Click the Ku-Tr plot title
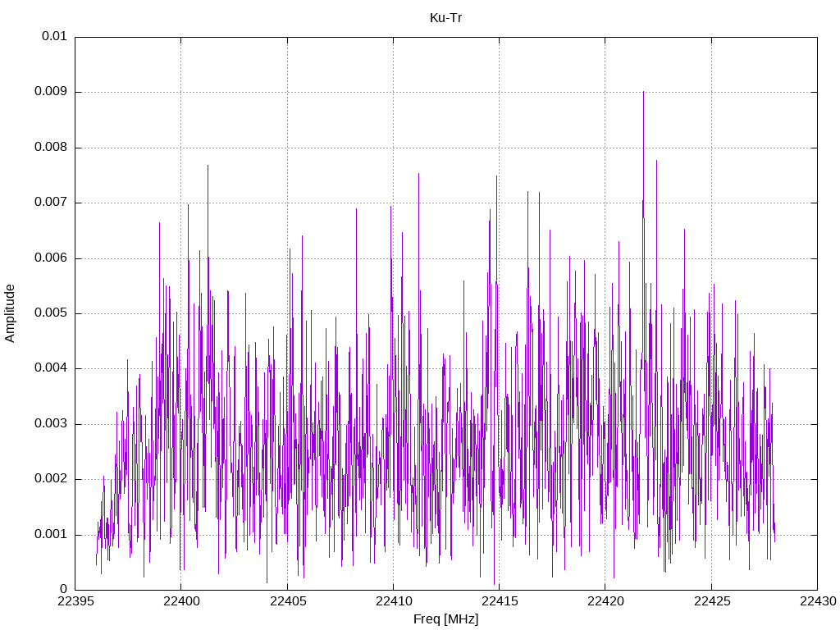 click(445, 18)
